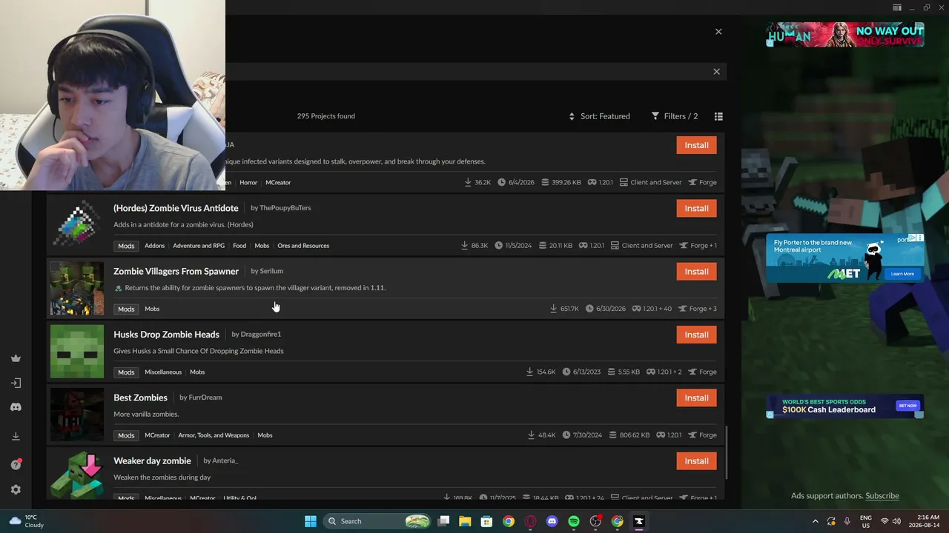Open the CurseForge app icon in the taskbar
The width and height of the screenshot is (949, 533).
(638, 521)
